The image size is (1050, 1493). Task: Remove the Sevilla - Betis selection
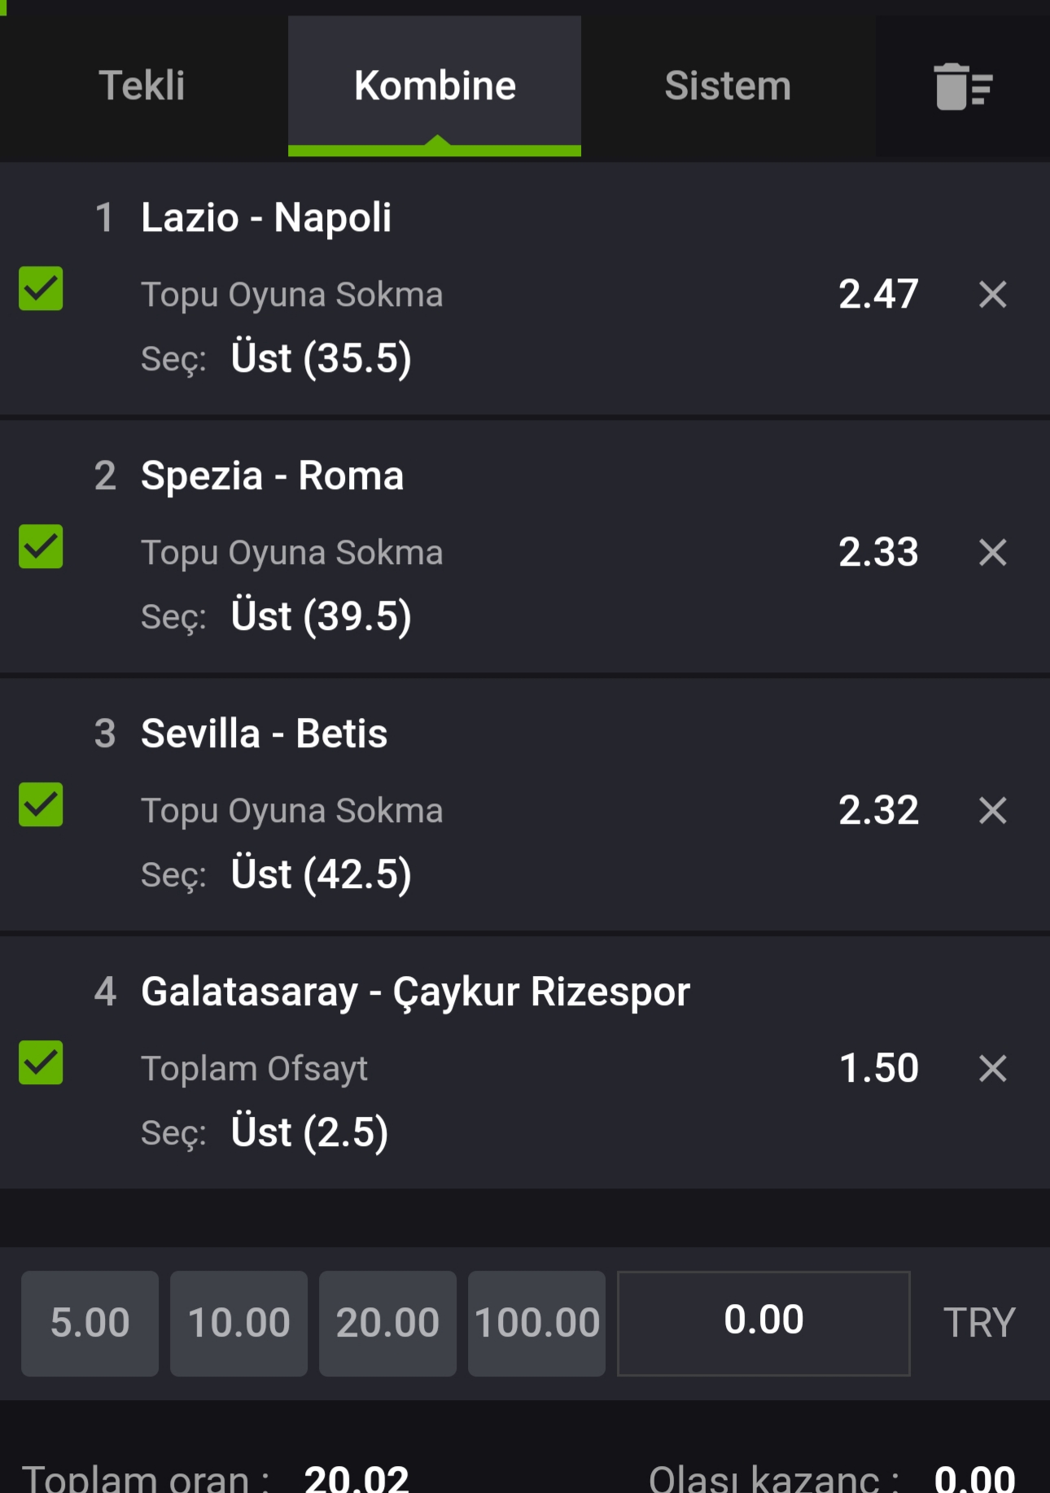pyautogui.click(x=993, y=810)
